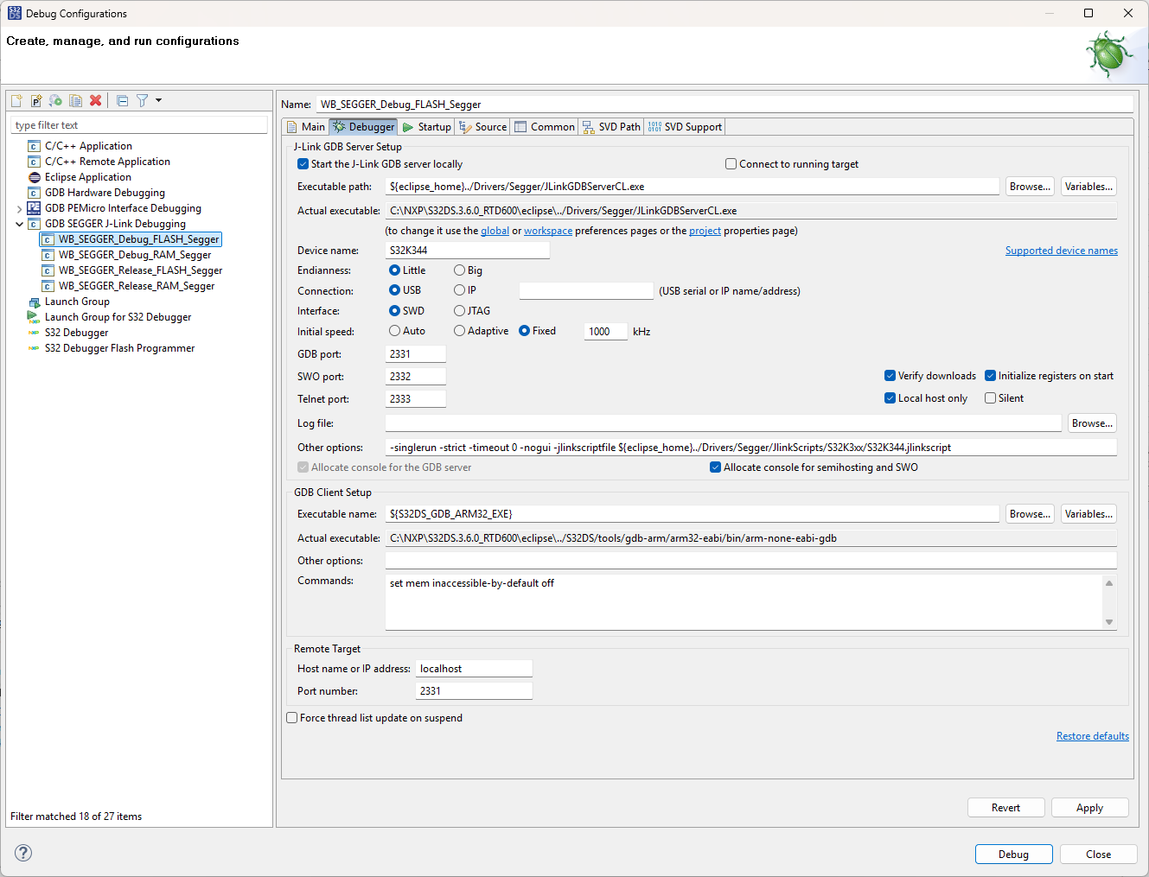1149x877 pixels.
Task: Enable the Silent checkbox
Action: pos(990,398)
